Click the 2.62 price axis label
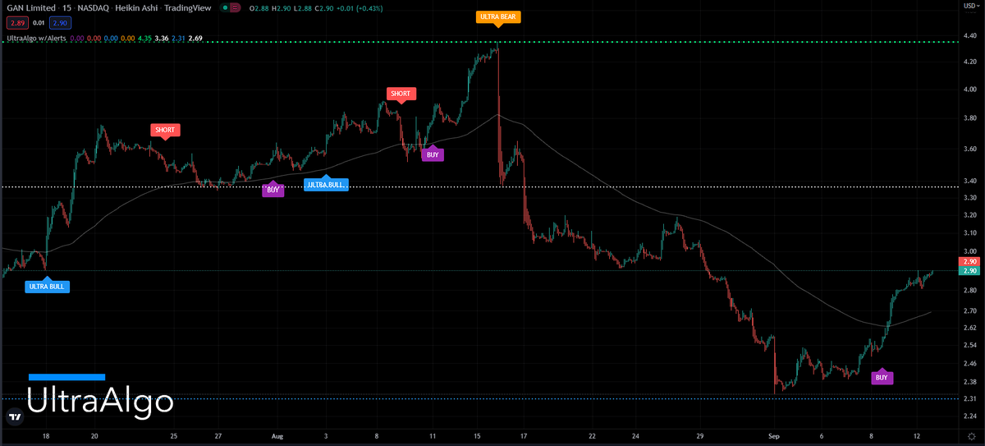The image size is (985, 446). pyautogui.click(x=969, y=328)
